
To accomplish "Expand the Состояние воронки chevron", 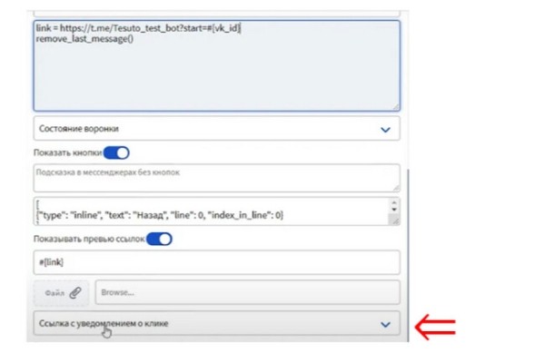I will 384,129.
